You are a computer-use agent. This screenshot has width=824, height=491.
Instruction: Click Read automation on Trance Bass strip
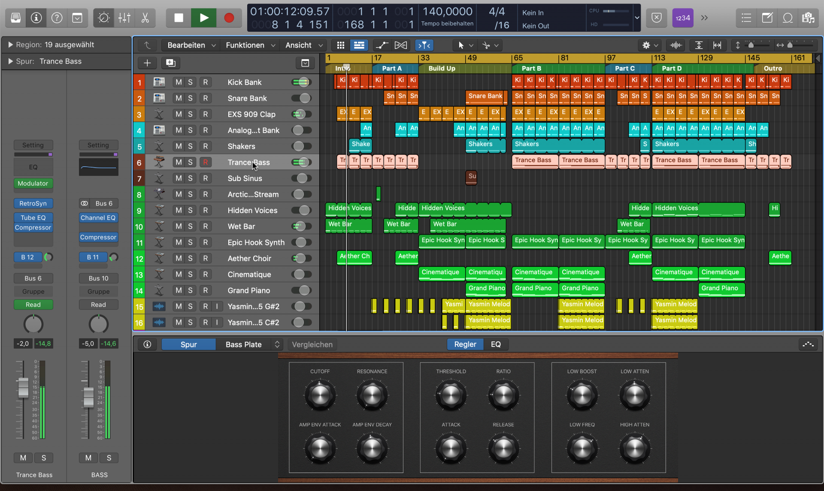[33, 304]
